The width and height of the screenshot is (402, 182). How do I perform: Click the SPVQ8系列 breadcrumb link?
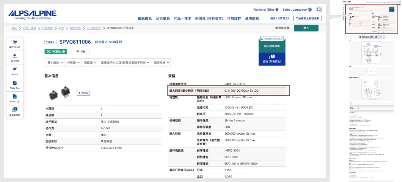coord(94,28)
